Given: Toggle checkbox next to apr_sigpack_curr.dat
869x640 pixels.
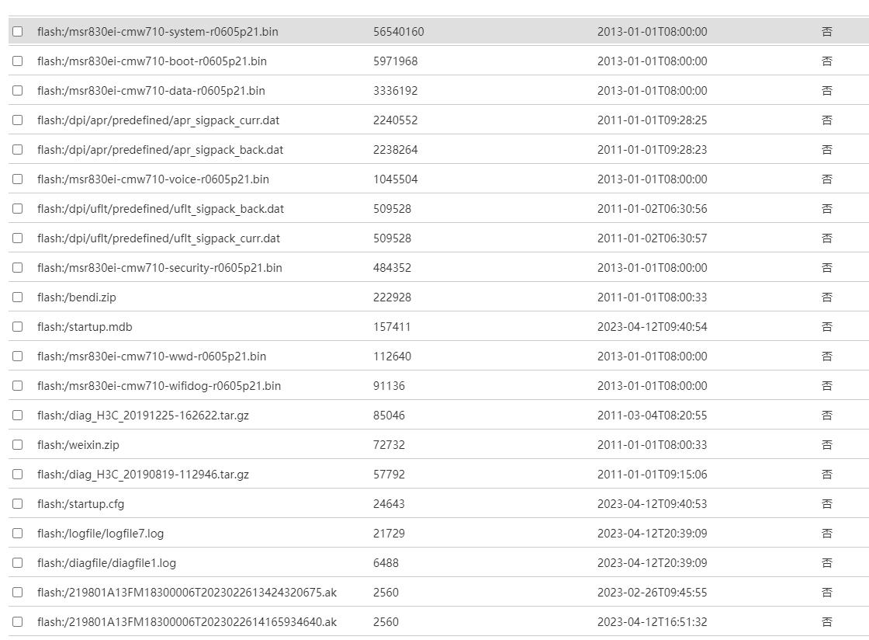Looking at the screenshot, I should coord(18,120).
